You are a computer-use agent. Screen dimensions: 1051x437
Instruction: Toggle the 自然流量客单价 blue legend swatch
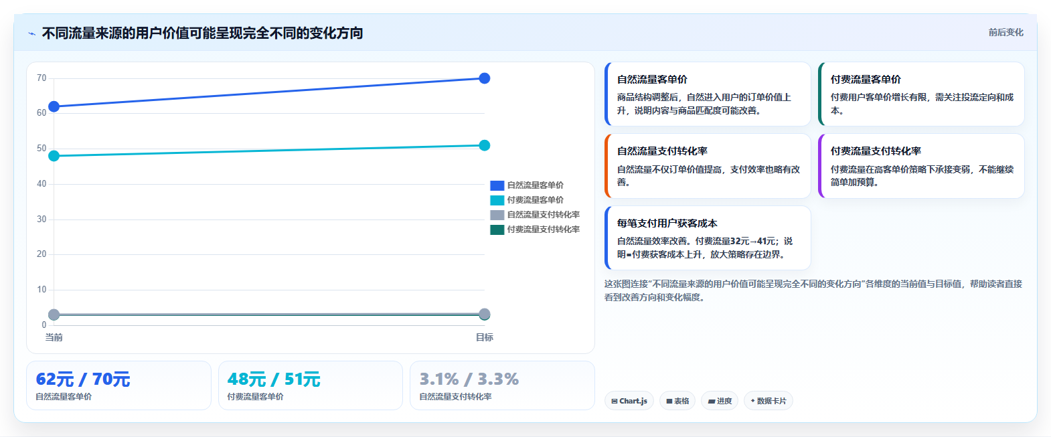pos(497,185)
